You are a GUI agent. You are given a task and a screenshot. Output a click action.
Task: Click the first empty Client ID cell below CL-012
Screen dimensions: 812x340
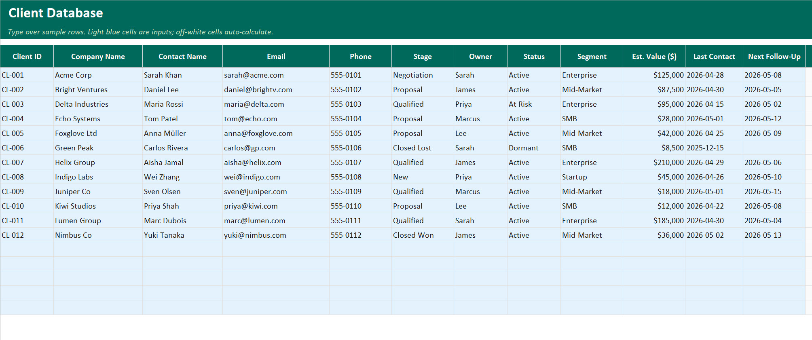[27, 249]
